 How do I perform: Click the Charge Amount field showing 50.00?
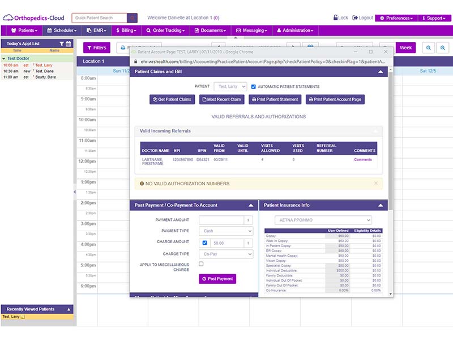(227, 243)
